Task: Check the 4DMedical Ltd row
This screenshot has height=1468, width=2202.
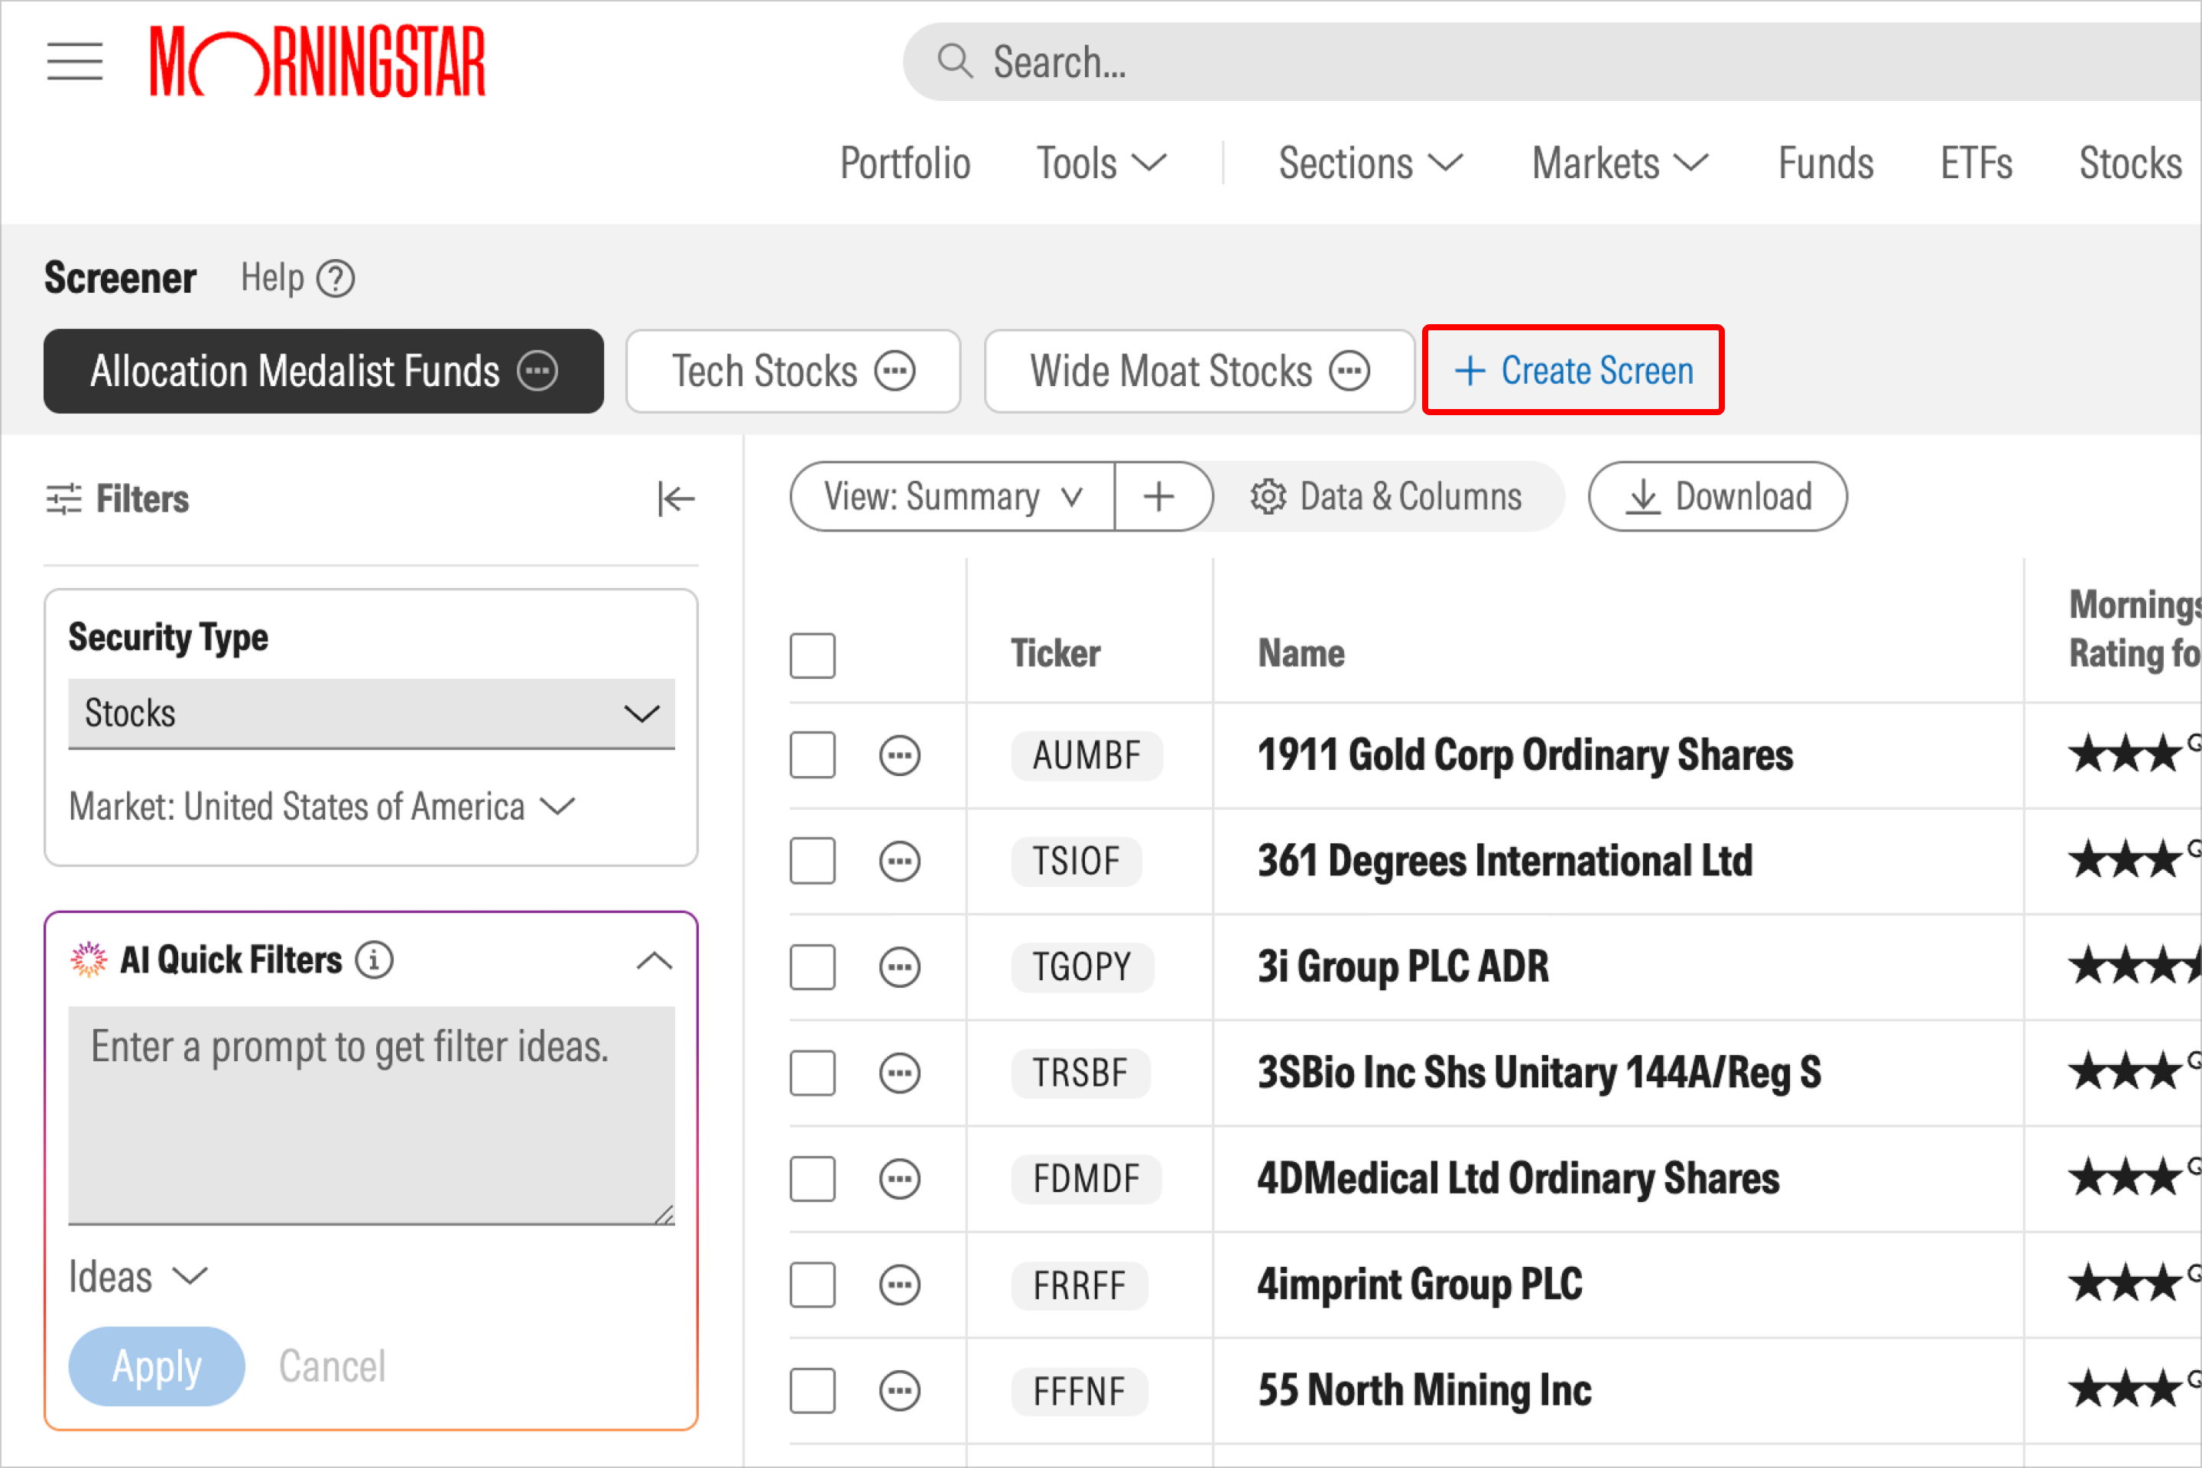Action: coord(813,1179)
